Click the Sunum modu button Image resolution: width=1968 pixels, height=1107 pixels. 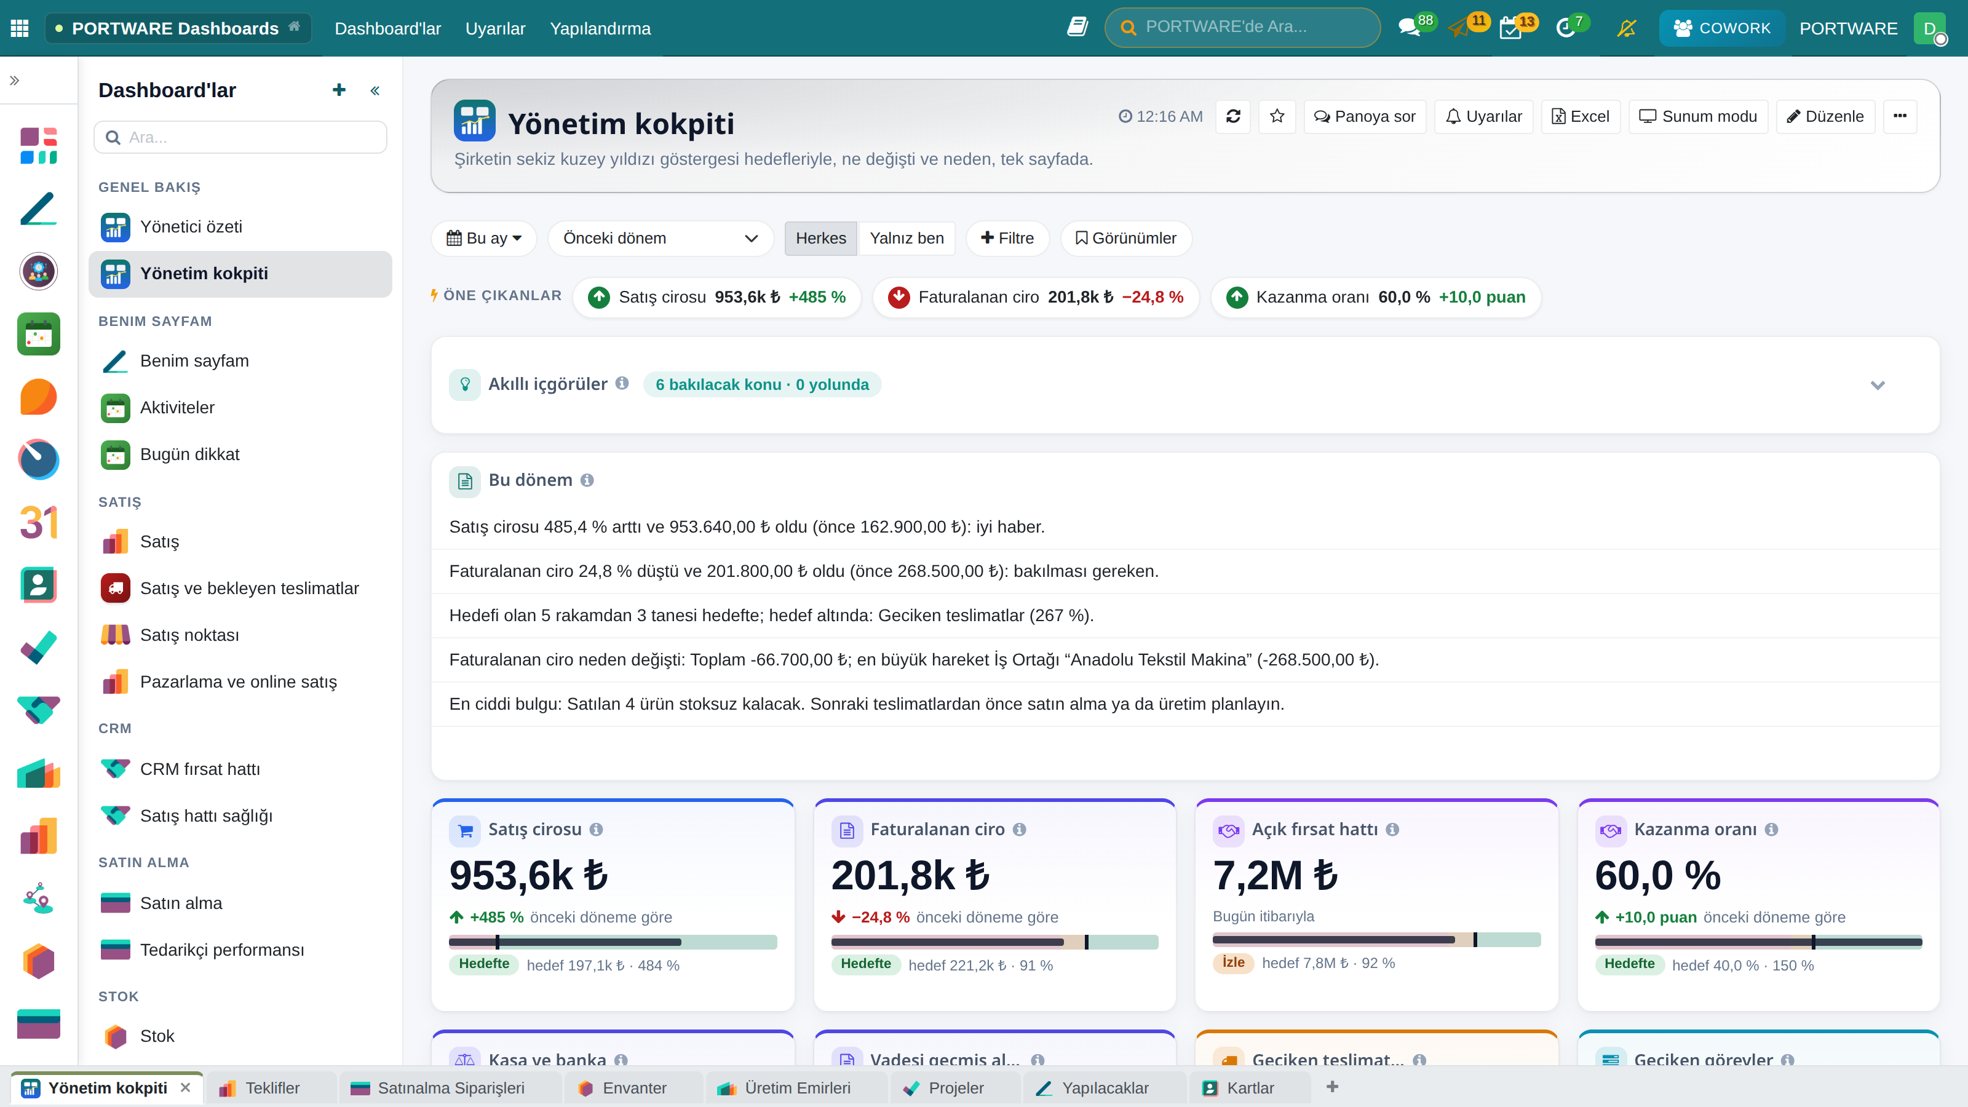pos(1698,116)
